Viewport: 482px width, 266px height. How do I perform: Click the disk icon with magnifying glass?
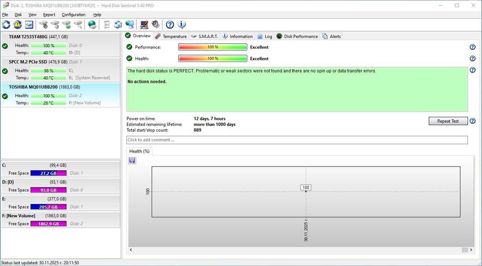tap(78, 25)
